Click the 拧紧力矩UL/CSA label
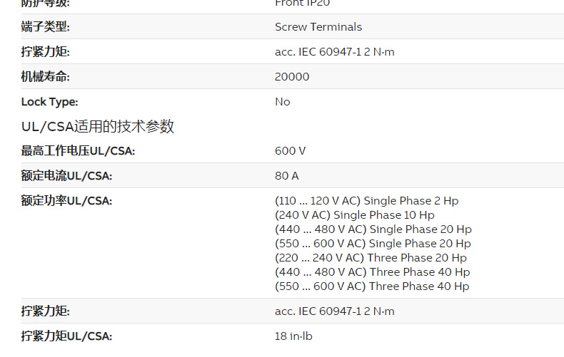Image resolution: width=564 pixels, height=357 pixels. (x=66, y=336)
